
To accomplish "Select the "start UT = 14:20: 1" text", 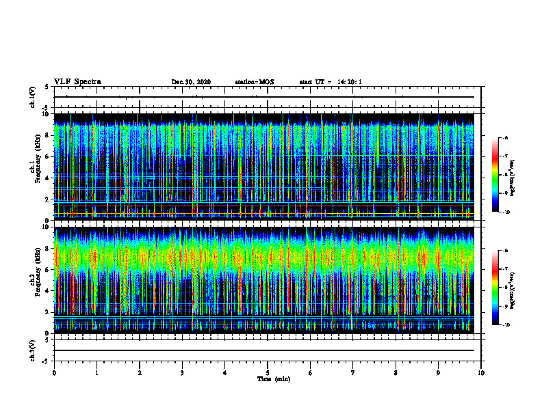I will point(331,82).
